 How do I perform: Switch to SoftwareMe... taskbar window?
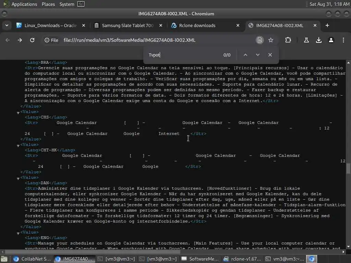[x=200, y=259]
